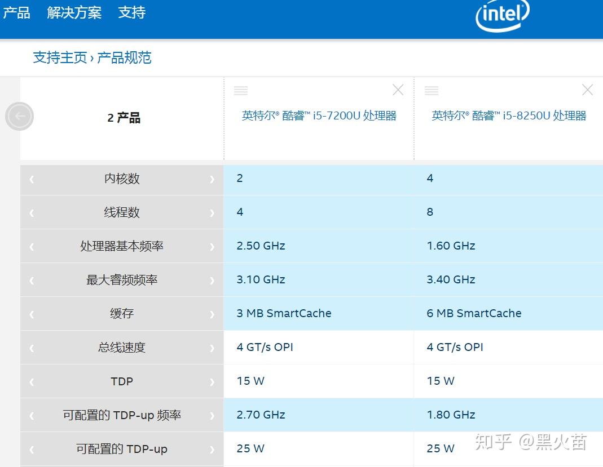Click the right chevron on the 缓存 row
The image size is (603, 467).
pos(213,313)
